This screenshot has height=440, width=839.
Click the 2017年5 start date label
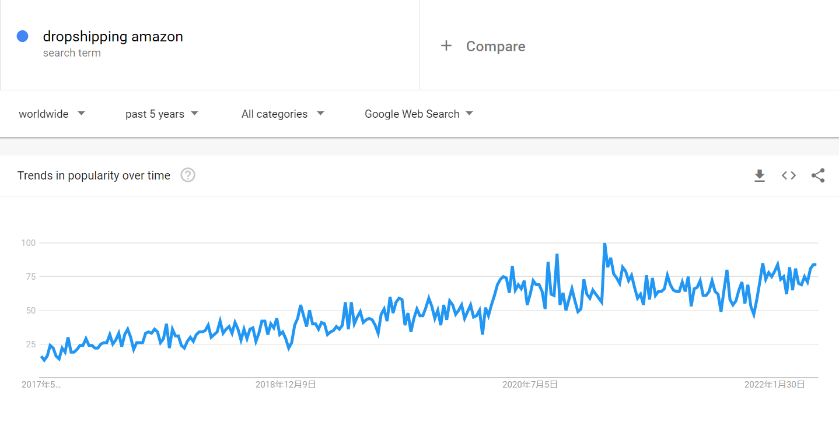point(41,385)
